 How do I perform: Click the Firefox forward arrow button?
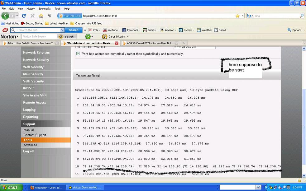tap(12, 16)
